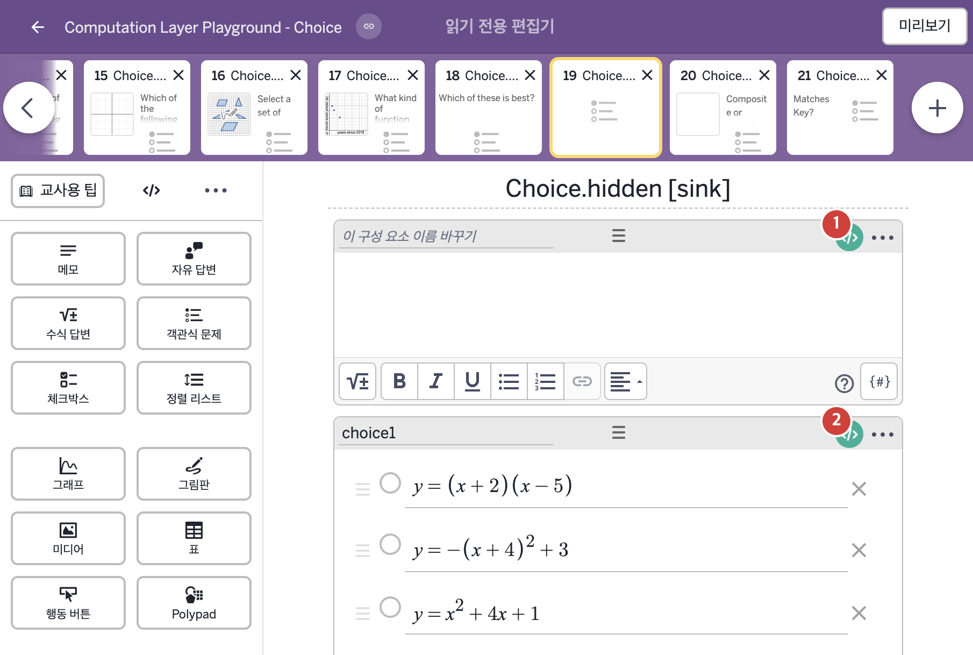This screenshot has width=973, height=655.
Task: Insert a variable with the {#} button
Action: (x=879, y=381)
